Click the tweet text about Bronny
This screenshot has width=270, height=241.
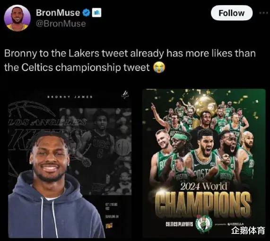(x=130, y=60)
